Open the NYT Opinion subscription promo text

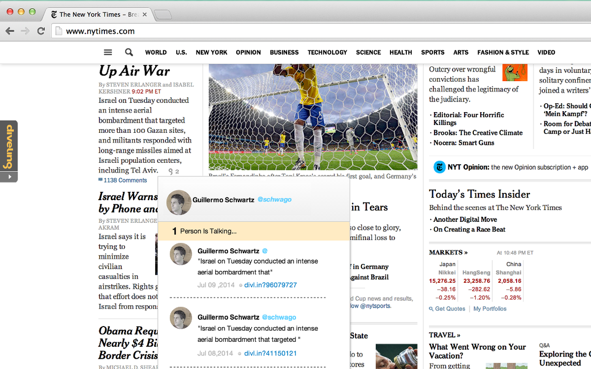coord(518,167)
